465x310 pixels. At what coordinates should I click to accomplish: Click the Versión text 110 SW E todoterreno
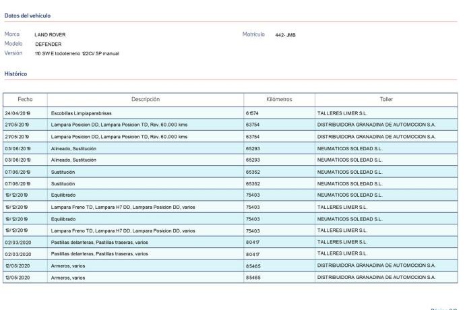(76, 53)
